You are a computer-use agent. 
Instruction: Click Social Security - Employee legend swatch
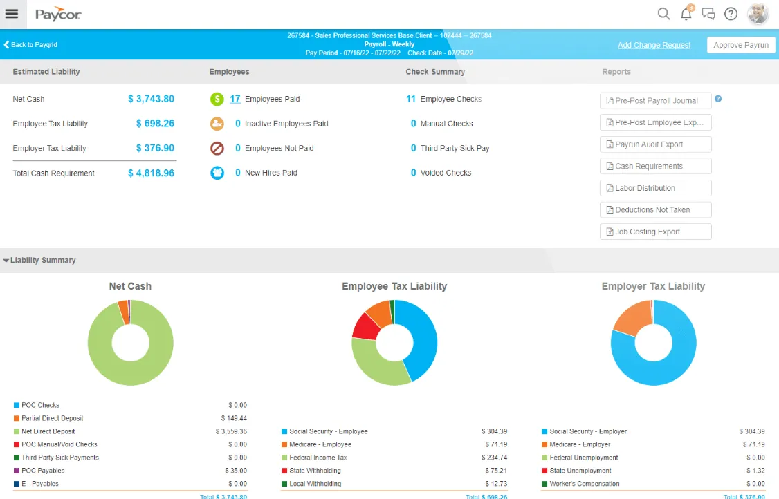(x=284, y=431)
